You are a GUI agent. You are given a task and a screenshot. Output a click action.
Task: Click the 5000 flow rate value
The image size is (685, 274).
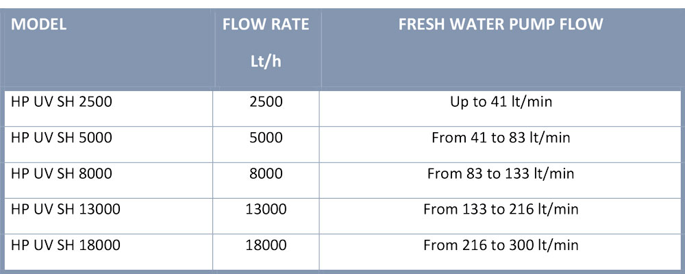pos(266,138)
